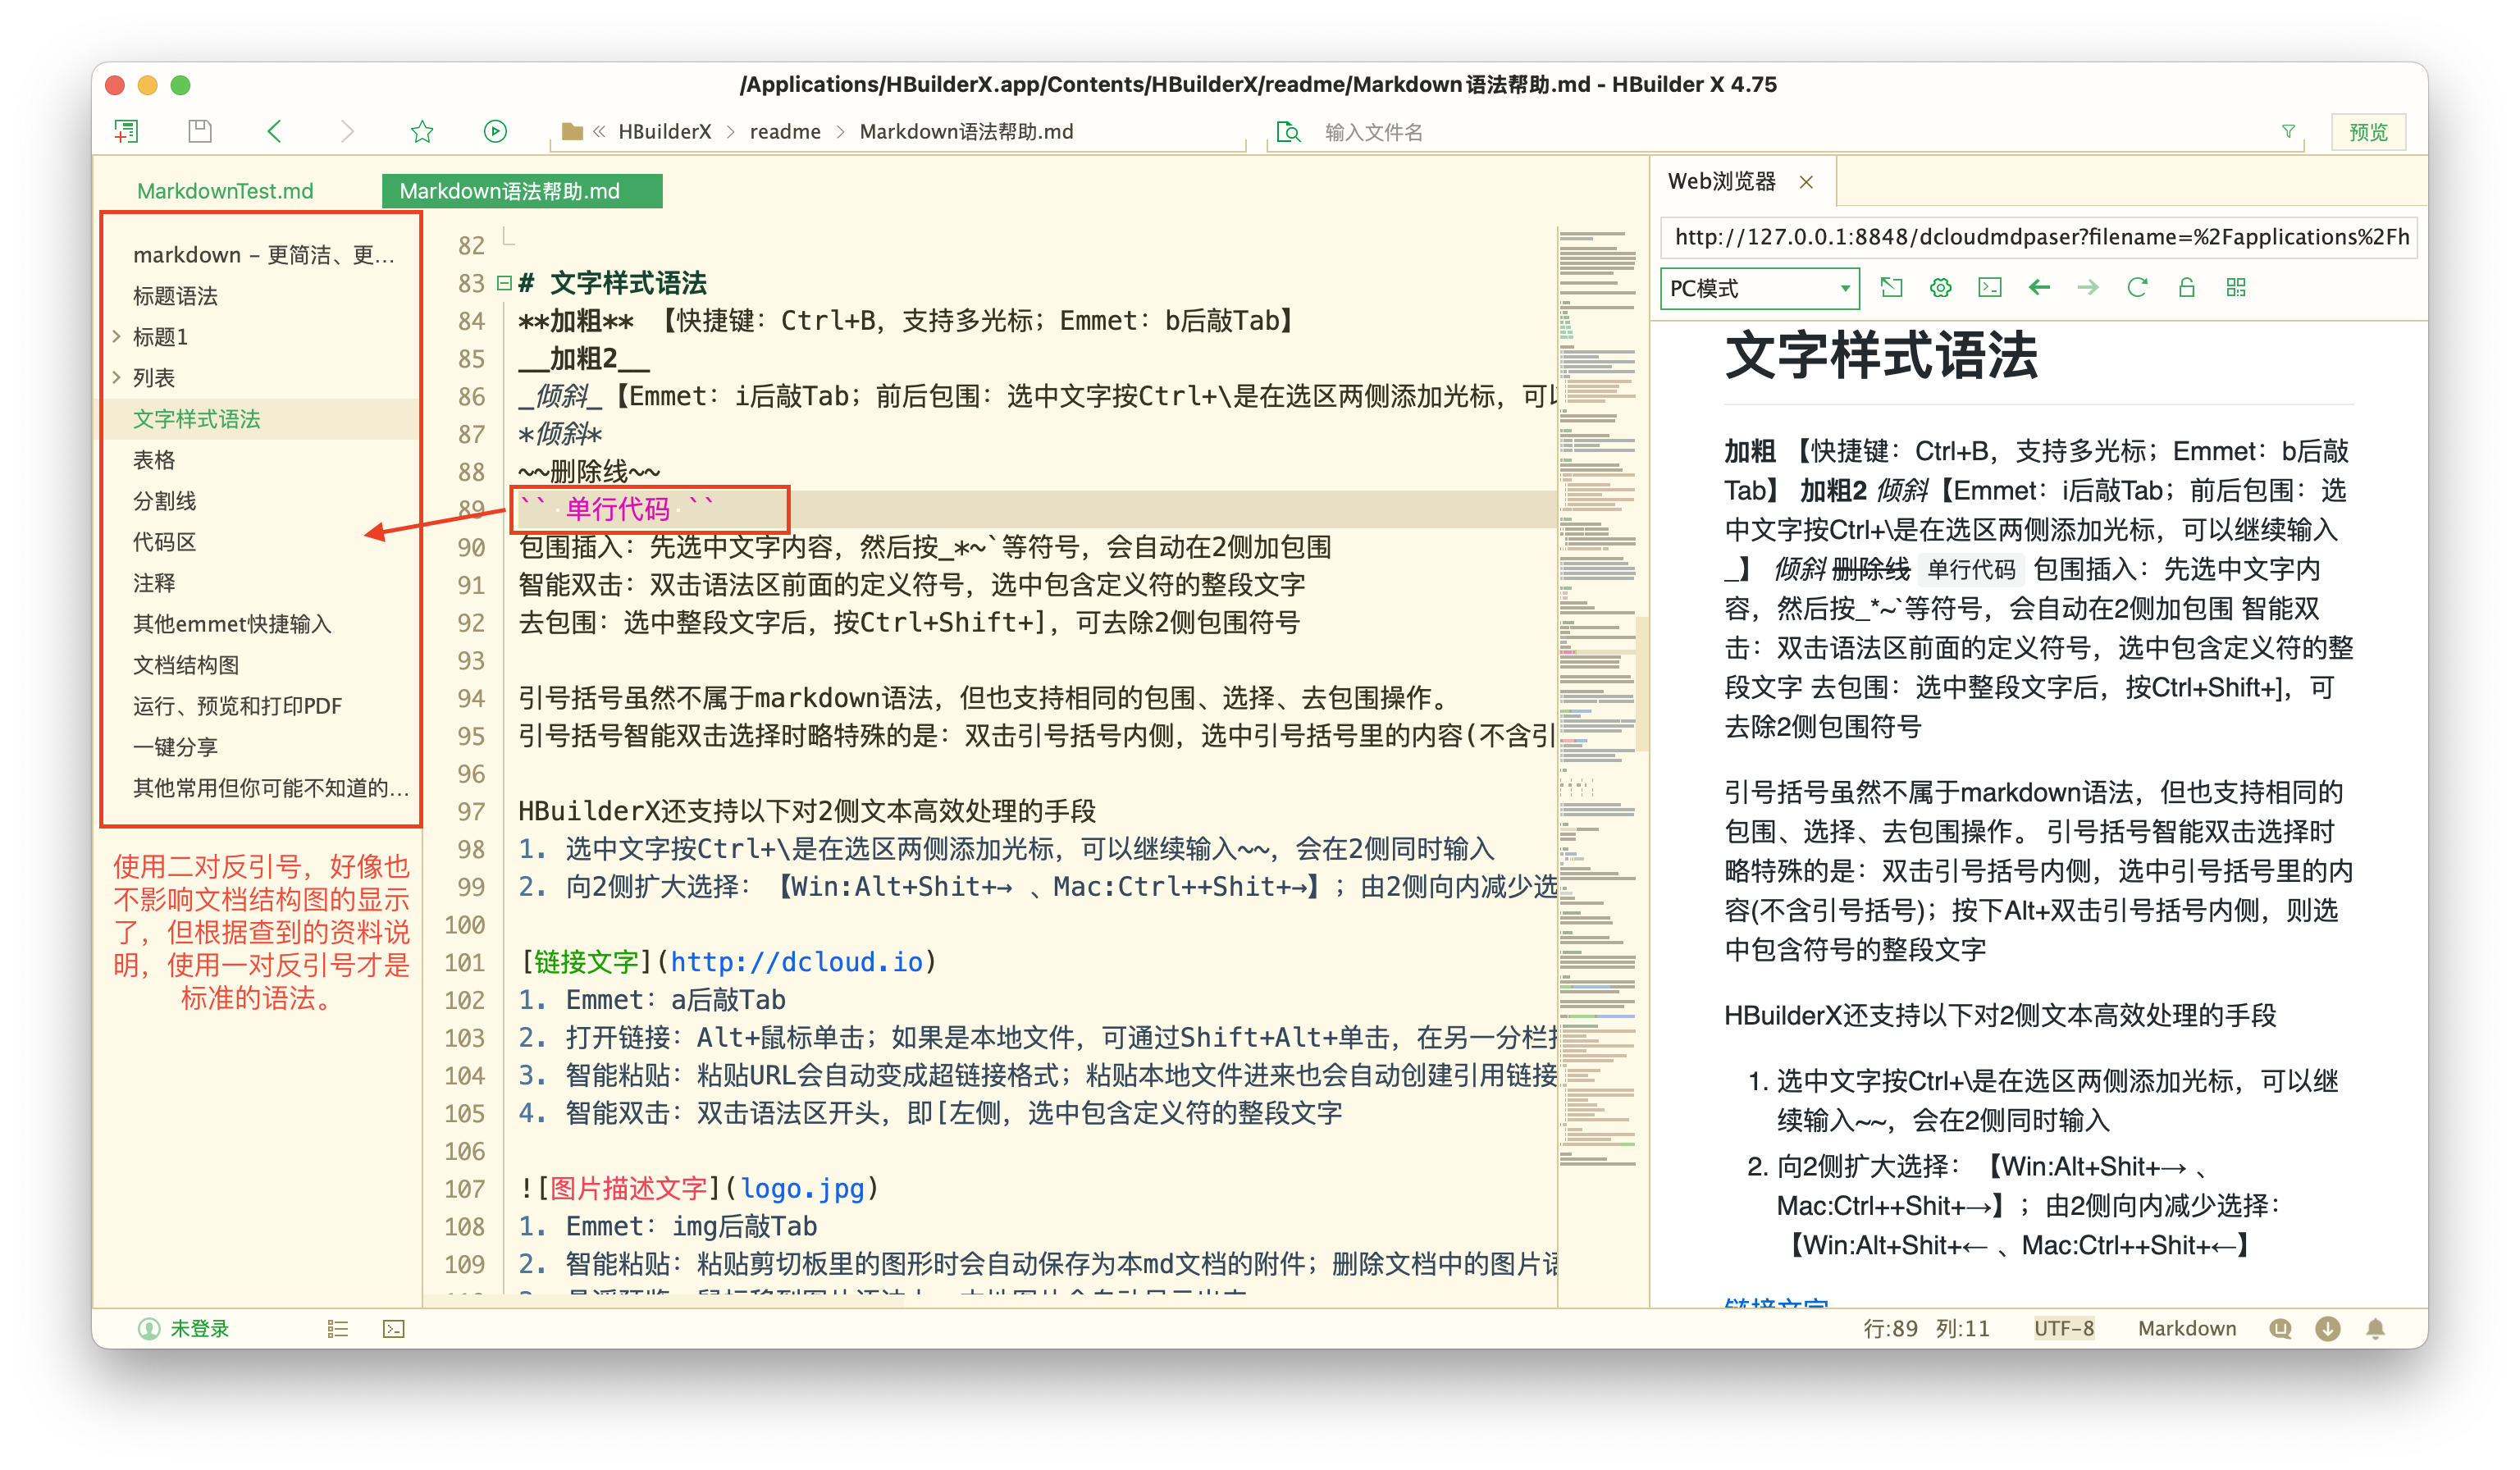Select 分割线 in the outline

click(x=165, y=501)
